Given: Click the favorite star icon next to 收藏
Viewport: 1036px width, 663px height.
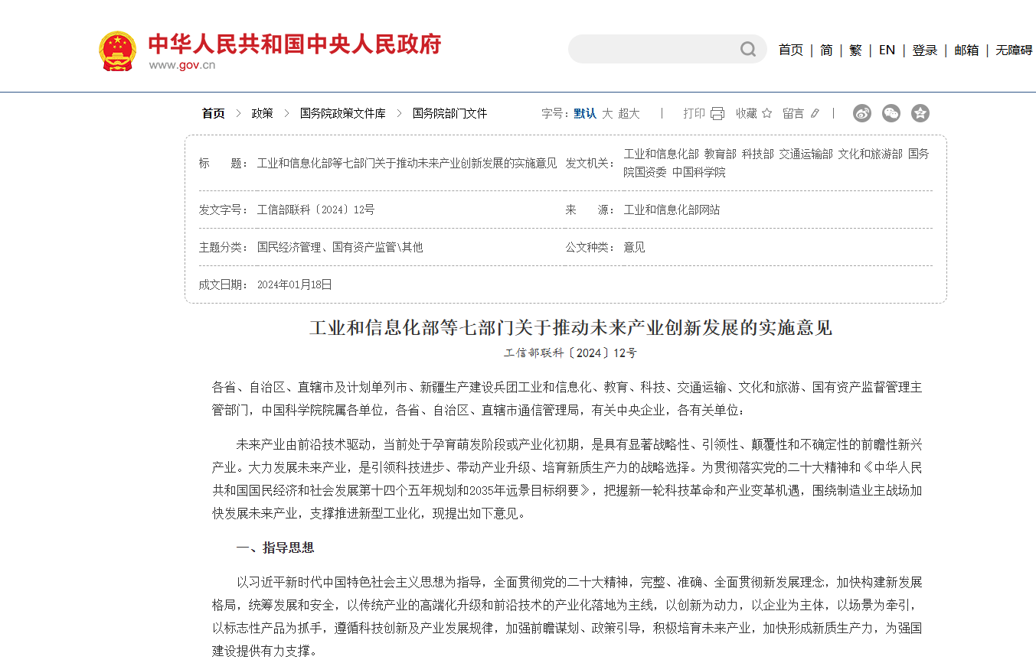Looking at the screenshot, I should pyautogui.click(x=766, y=113).
